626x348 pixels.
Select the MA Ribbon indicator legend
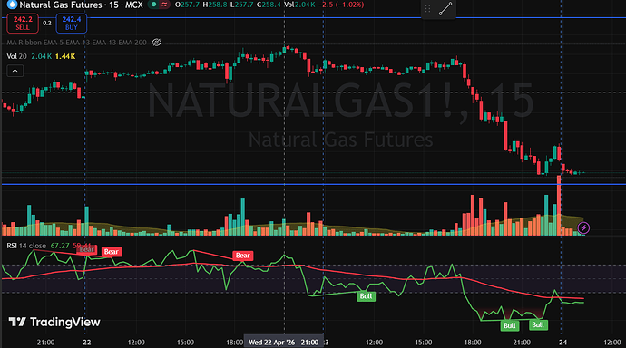[x=76, y=43]
